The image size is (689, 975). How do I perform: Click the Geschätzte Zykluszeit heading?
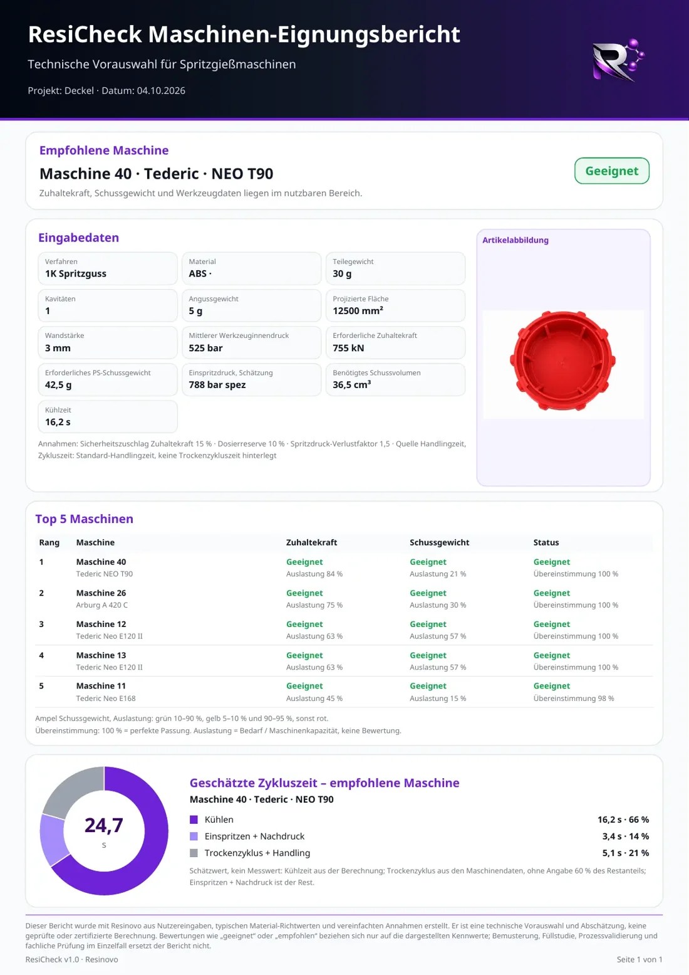[324, 783]
